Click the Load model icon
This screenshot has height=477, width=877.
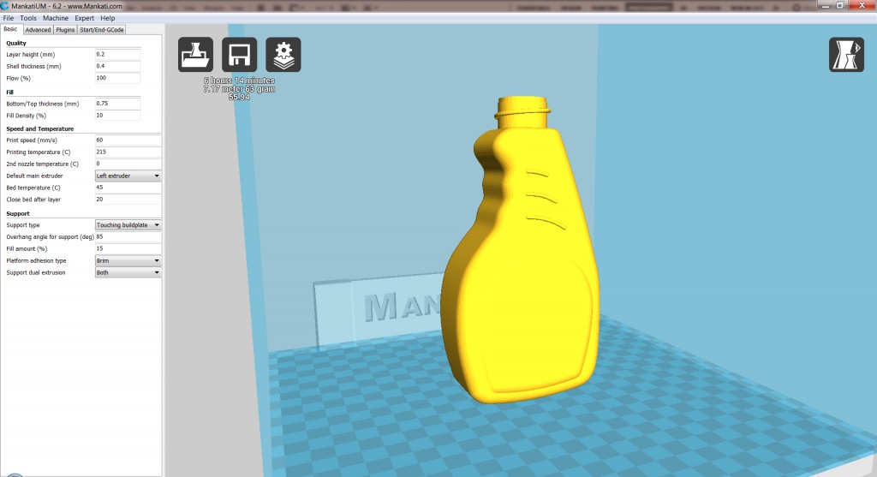click(195, 56)
